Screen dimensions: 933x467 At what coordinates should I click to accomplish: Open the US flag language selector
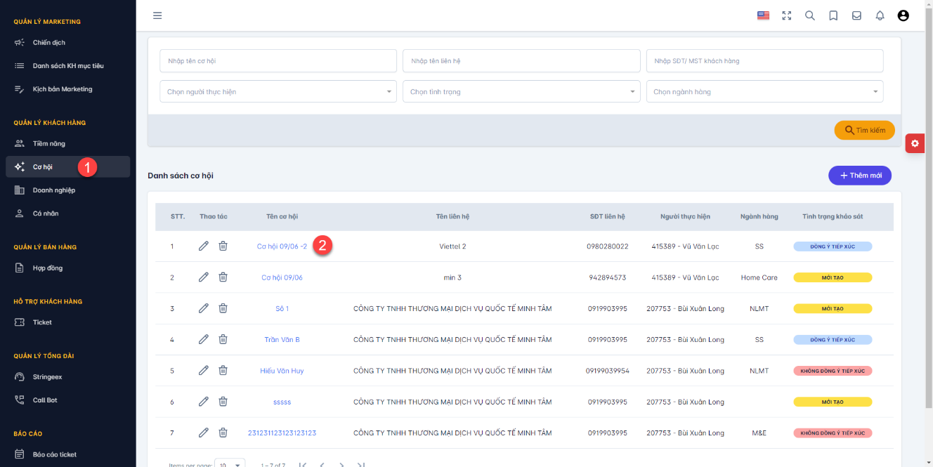[763, 15]
